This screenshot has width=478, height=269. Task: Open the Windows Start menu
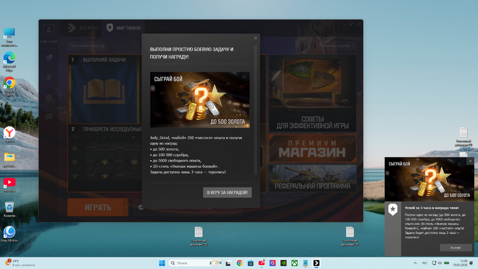tap(162, 263)
